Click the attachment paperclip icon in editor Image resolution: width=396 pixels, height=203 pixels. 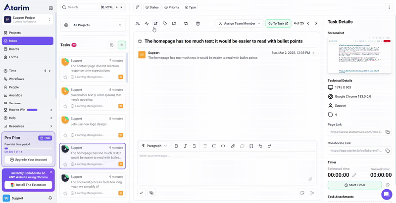pos(310,179)
